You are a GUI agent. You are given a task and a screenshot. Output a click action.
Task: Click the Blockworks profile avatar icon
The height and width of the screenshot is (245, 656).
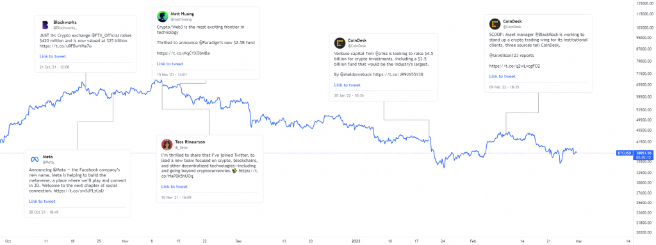tap(45, 25)
